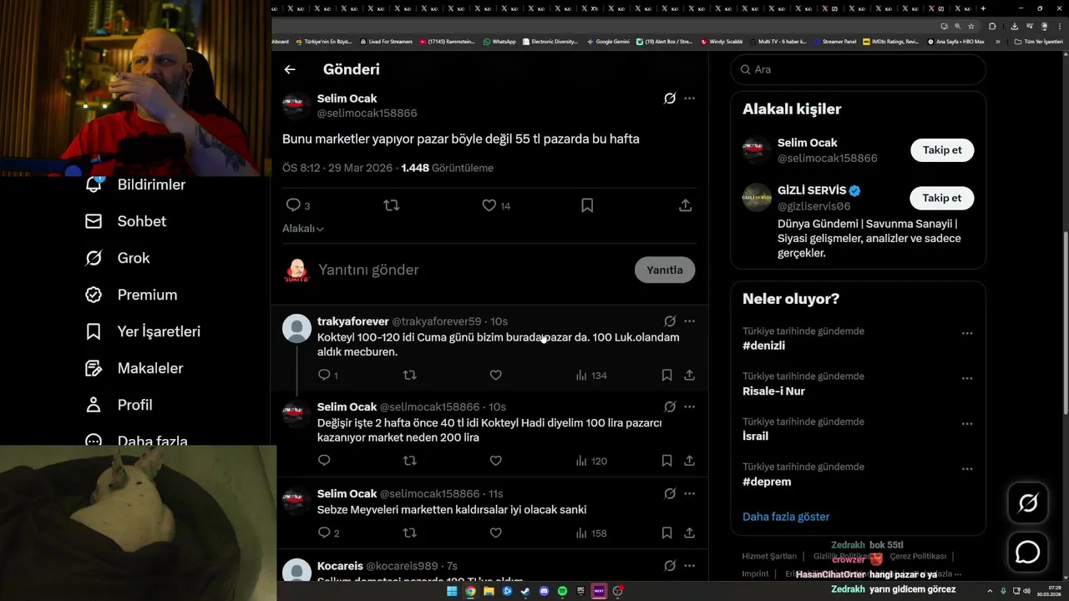The image size is (1069, 601).
Task: Open the İsrail trending topic
Action: click(755, 436)
